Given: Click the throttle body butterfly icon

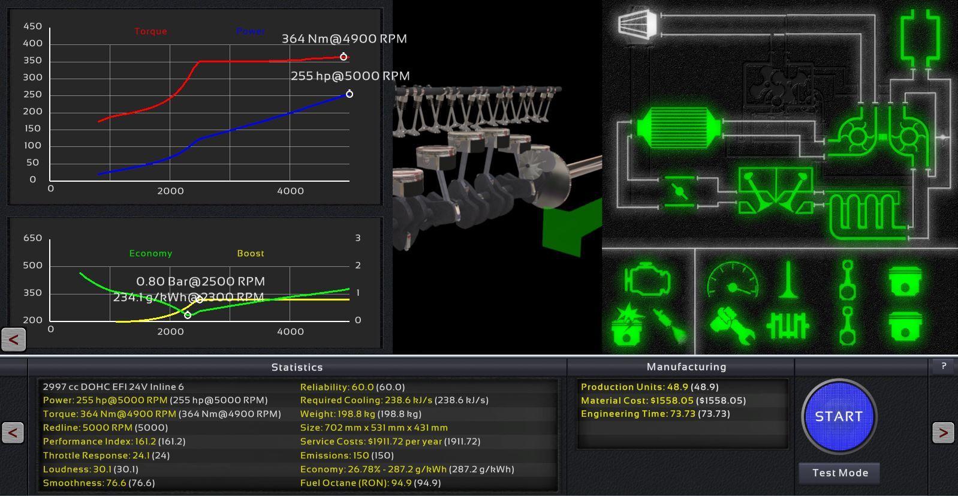Looking at the screenshot, I should (x=679, y=192).
